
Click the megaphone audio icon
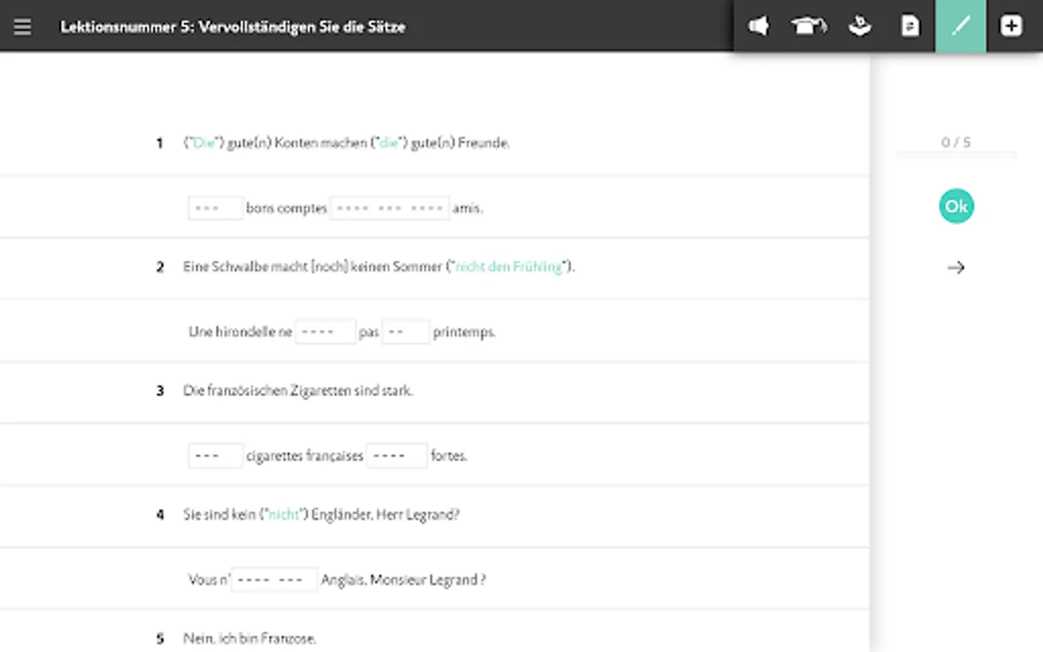(x=758, y=26)
